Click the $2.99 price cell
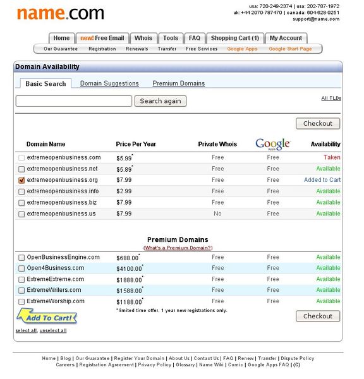 (124, 191)
